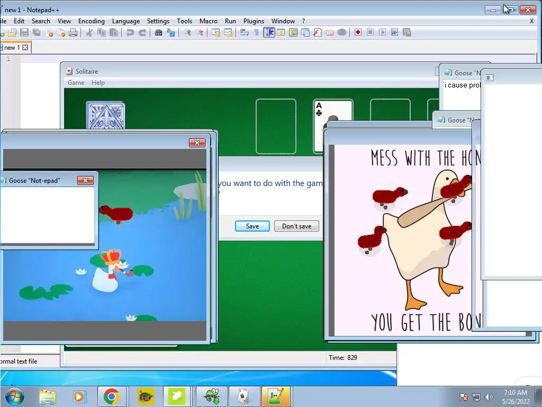Toggle the show all characters pilcrow icon
542x407 pixels.
pos(257,32)
